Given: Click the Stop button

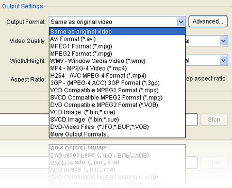Looking at the screenshot, I should [x=214, y=119].
